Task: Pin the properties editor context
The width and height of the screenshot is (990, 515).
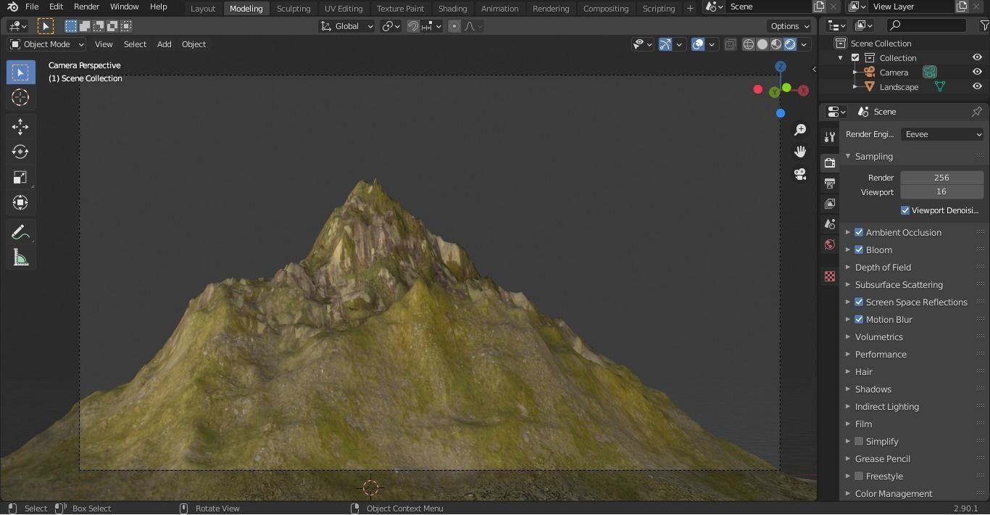Action: (977, 112)
